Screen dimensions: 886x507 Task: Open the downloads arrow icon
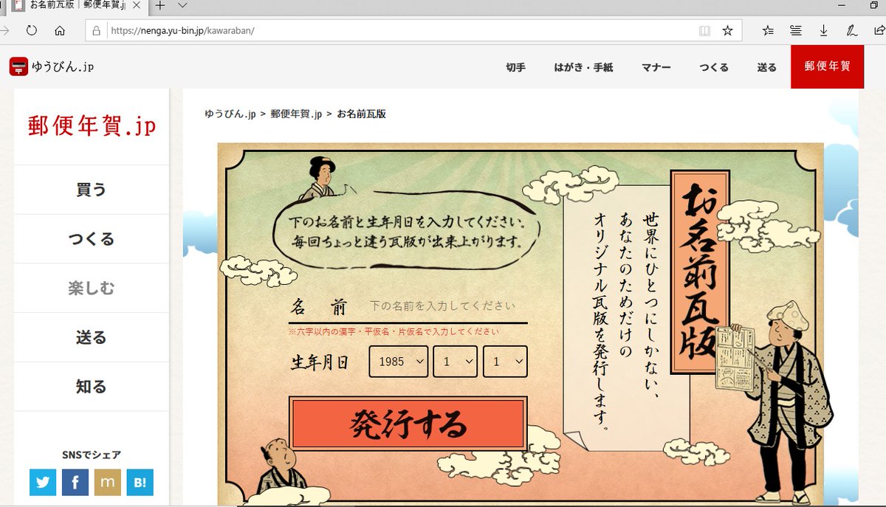click(x=823, y=31)
